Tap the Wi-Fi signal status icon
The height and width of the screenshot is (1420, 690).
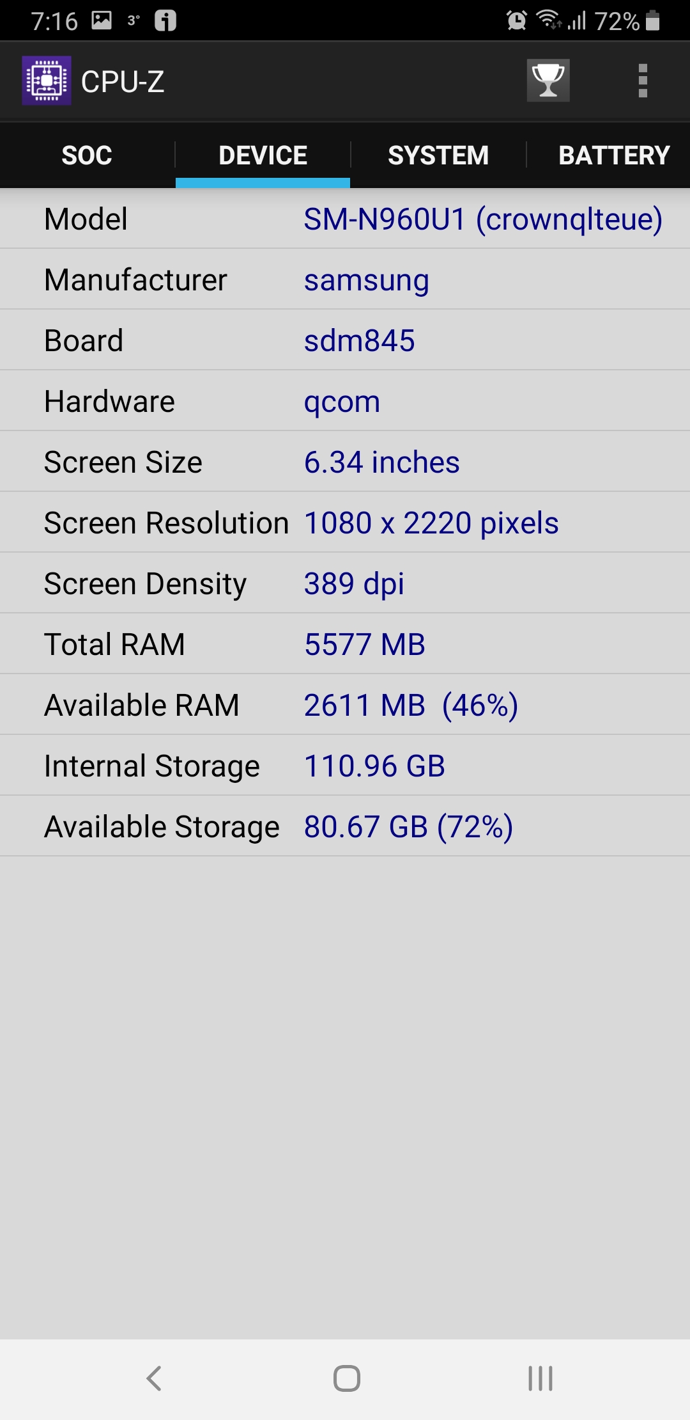[x=549, y=20]
